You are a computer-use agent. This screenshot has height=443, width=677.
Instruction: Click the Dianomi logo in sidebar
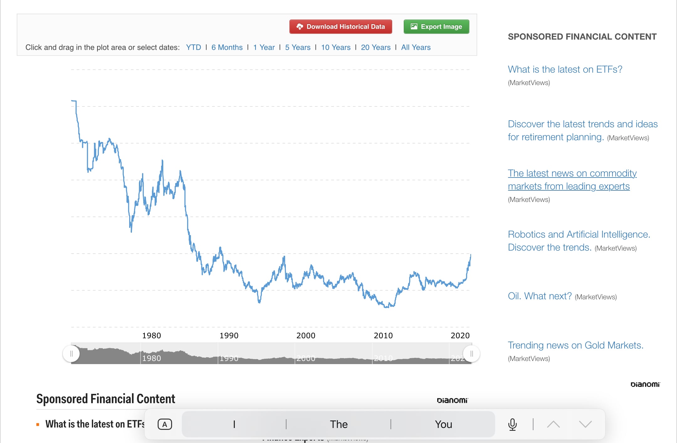coord(645,384)
